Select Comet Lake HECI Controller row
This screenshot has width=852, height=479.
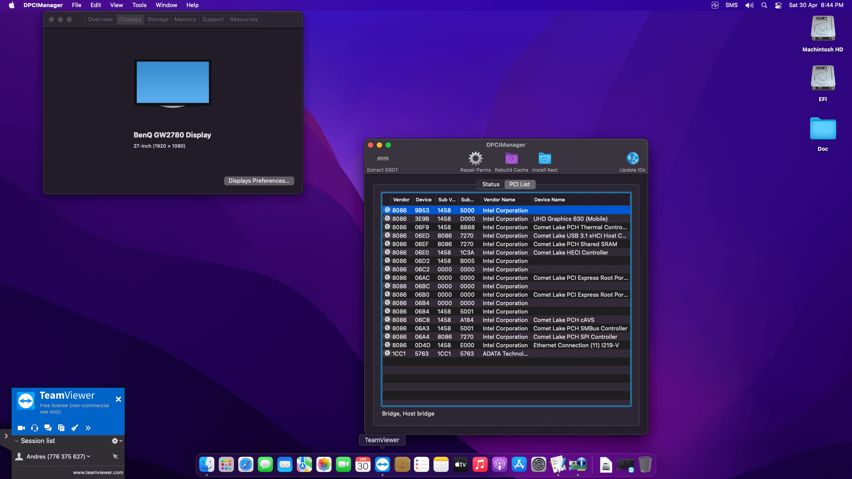click(506, 252)
